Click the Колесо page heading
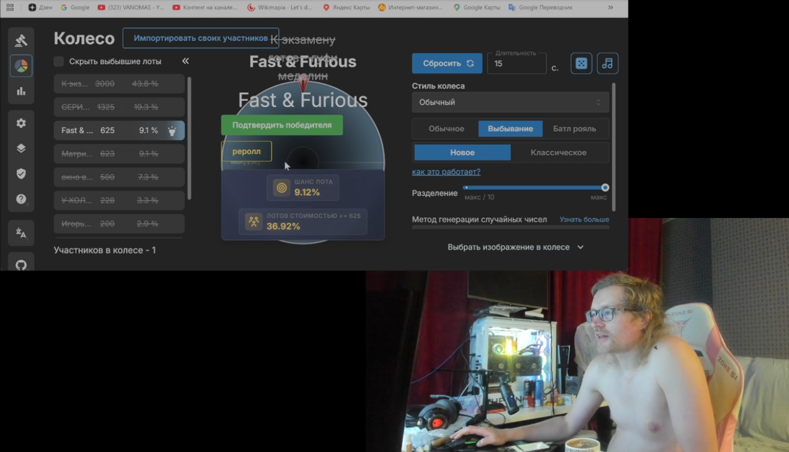789x452 pixels. tap(84, 38)
